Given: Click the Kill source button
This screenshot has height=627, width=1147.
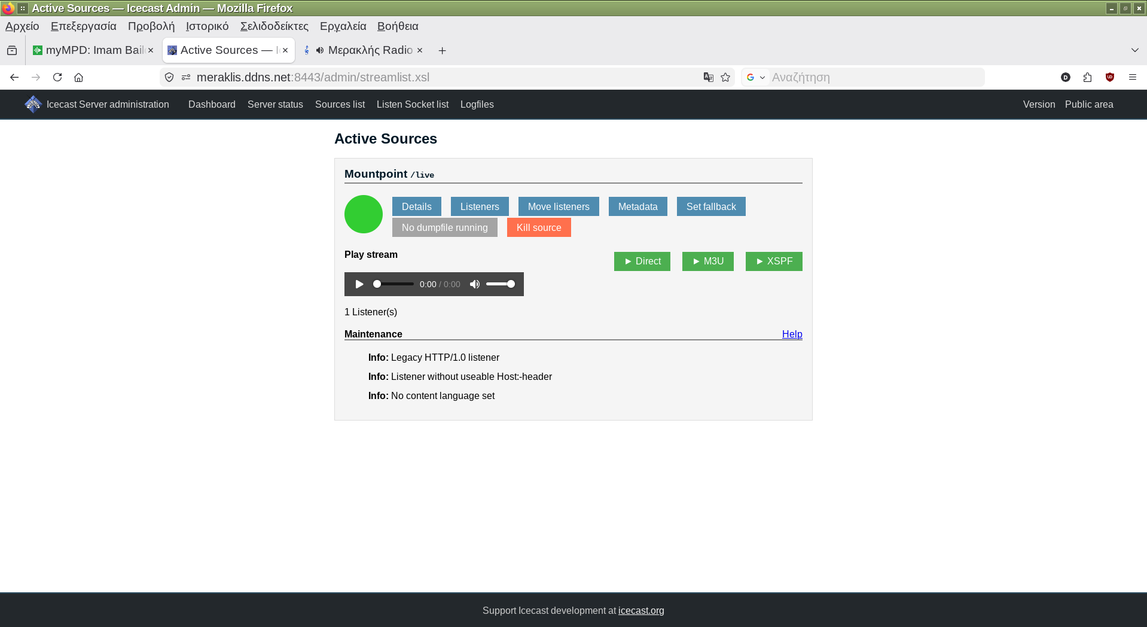Looking at the screenshot, I should (538, 227).
